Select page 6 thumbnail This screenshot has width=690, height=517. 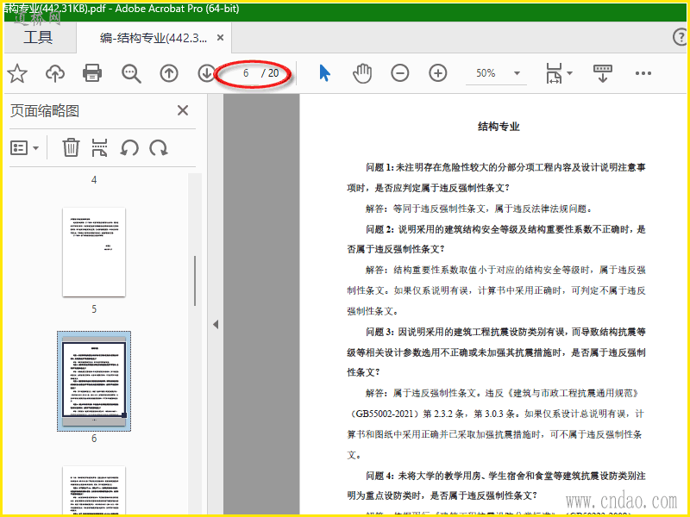coord(94,381)
